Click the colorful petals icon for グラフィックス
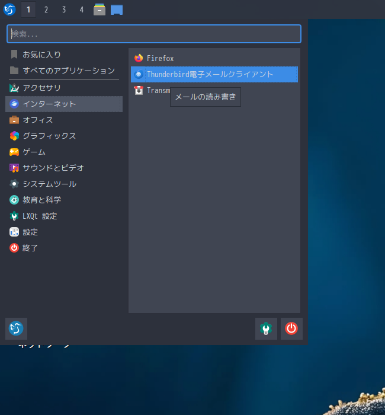385x415 pixels. click(x=14, y=136)
